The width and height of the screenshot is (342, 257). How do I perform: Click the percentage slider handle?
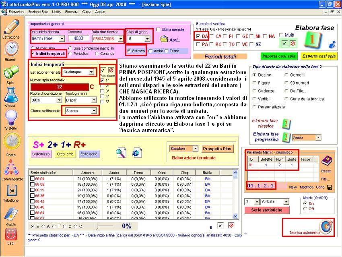pyautogui.click(x=97, y=226)
